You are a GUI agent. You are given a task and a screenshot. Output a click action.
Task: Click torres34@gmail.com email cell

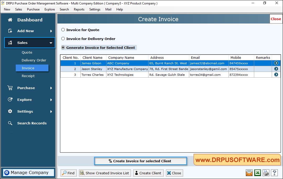(x=209, y=75)
